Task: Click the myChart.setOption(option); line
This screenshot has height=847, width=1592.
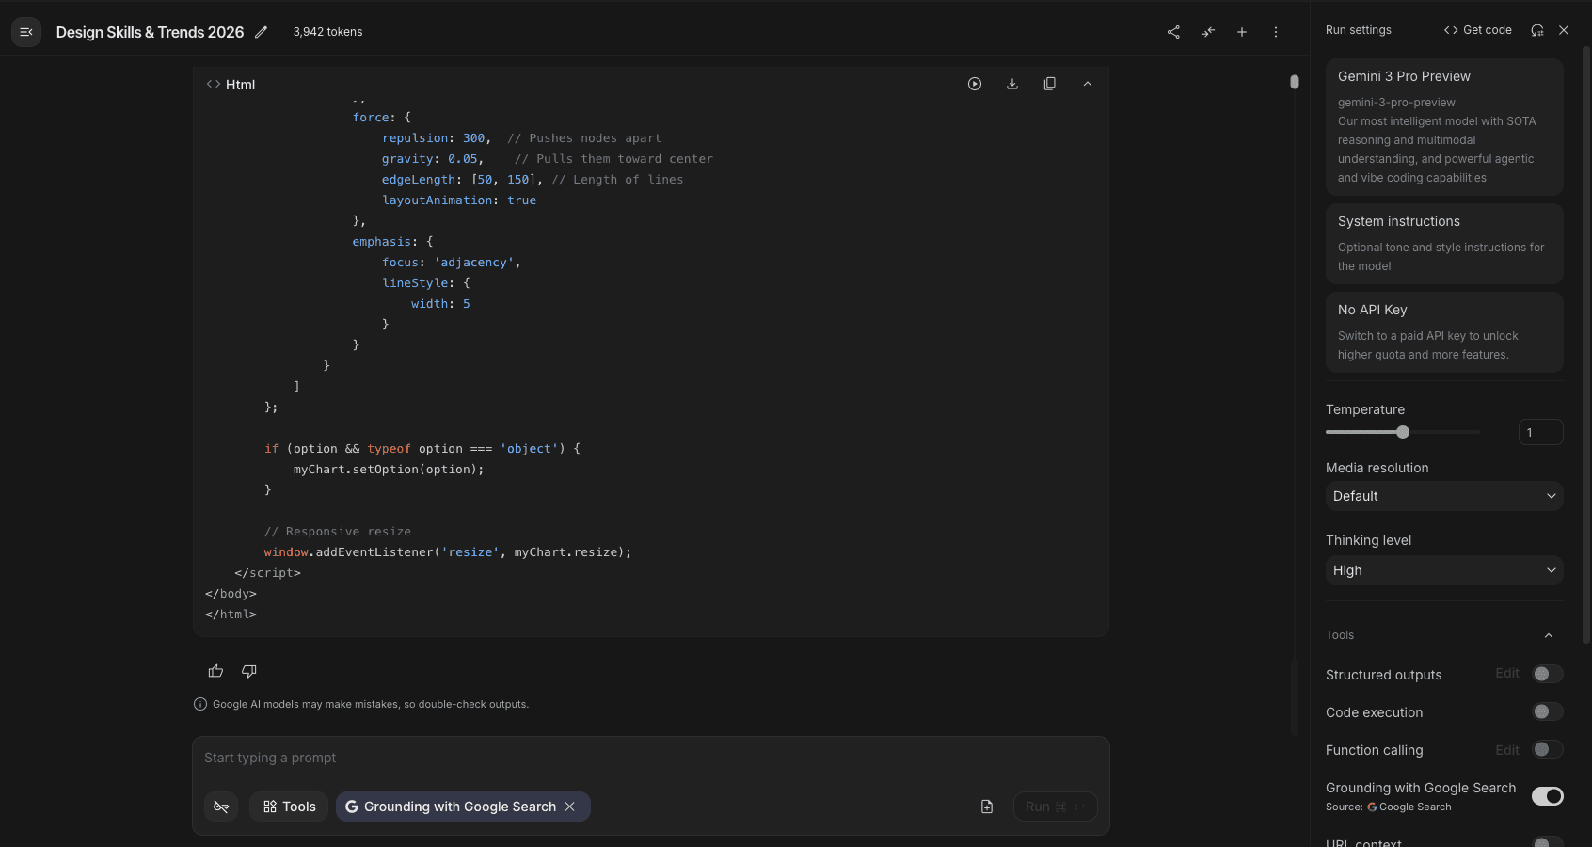Action: 389,470
